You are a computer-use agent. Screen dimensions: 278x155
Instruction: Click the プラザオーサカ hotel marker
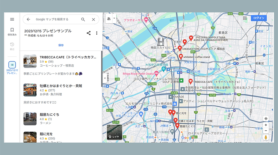pyautogui.click(x=146, y=20)
